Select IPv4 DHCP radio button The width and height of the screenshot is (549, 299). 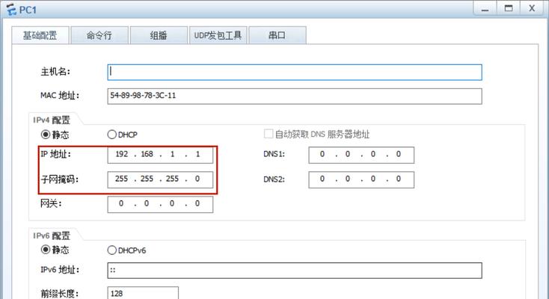click(x=111, y=135)
